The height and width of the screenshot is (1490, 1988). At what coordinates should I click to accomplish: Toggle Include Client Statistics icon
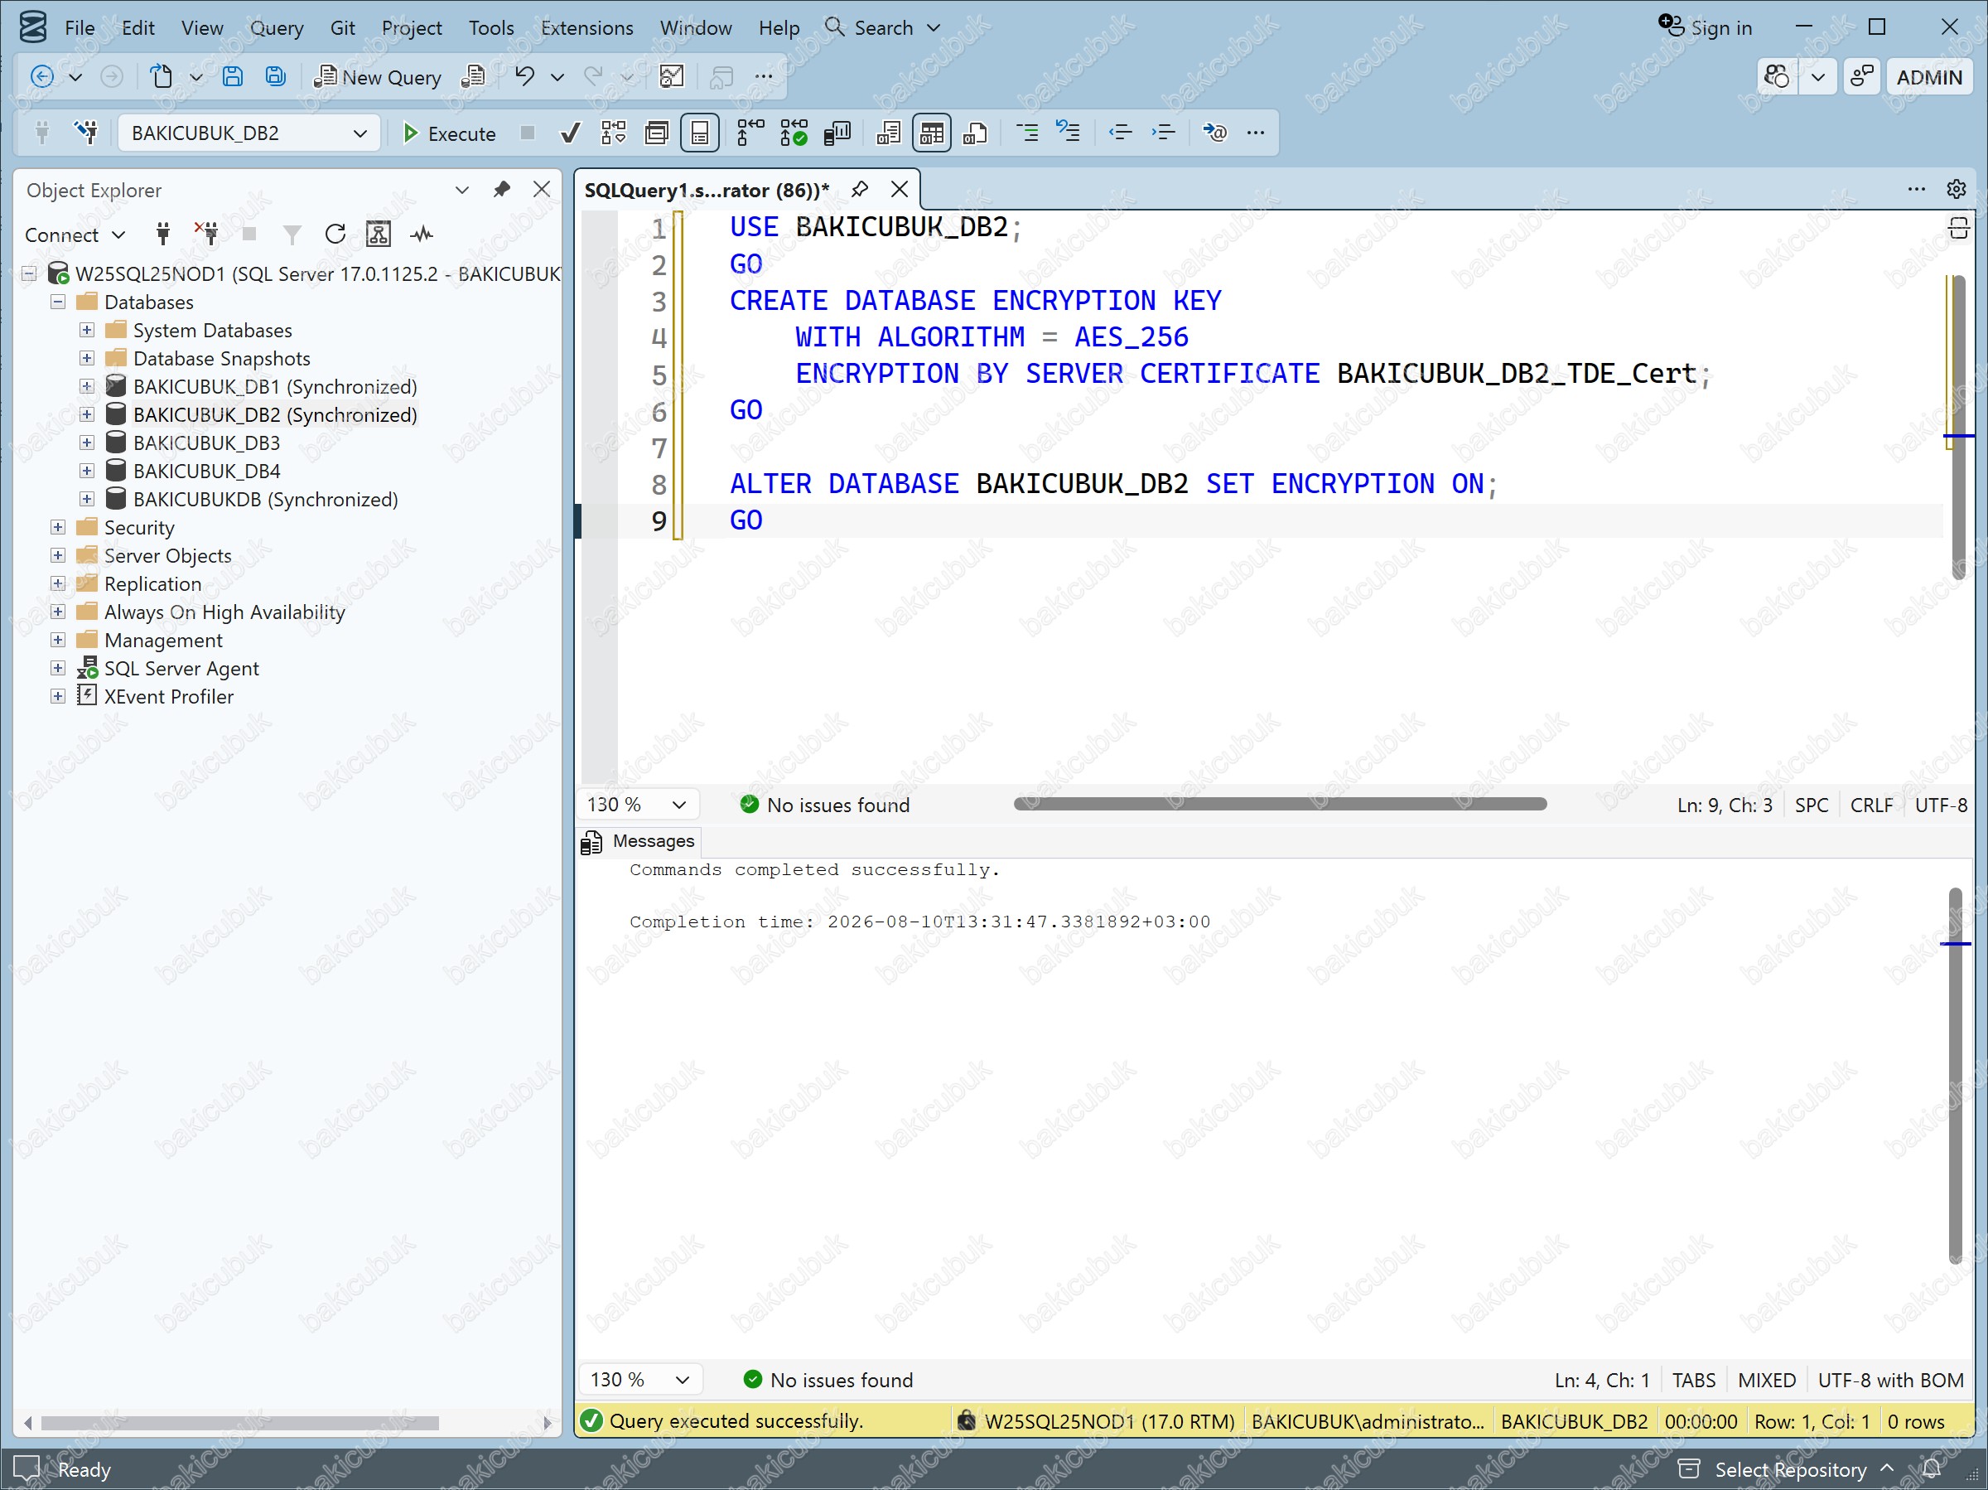coord(837,133)
